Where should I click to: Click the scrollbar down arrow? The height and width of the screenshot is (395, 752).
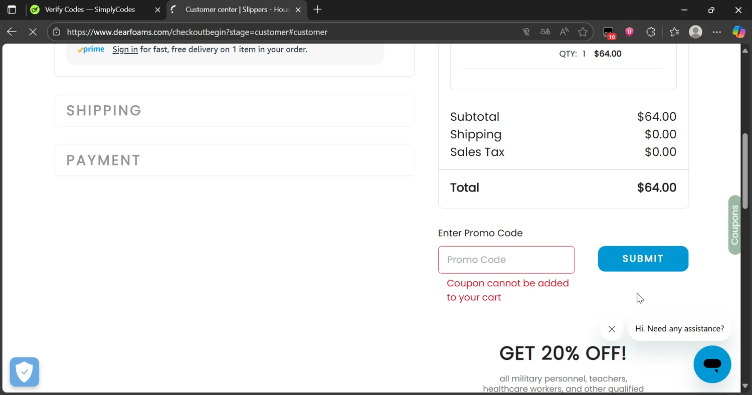coord(745,386)
